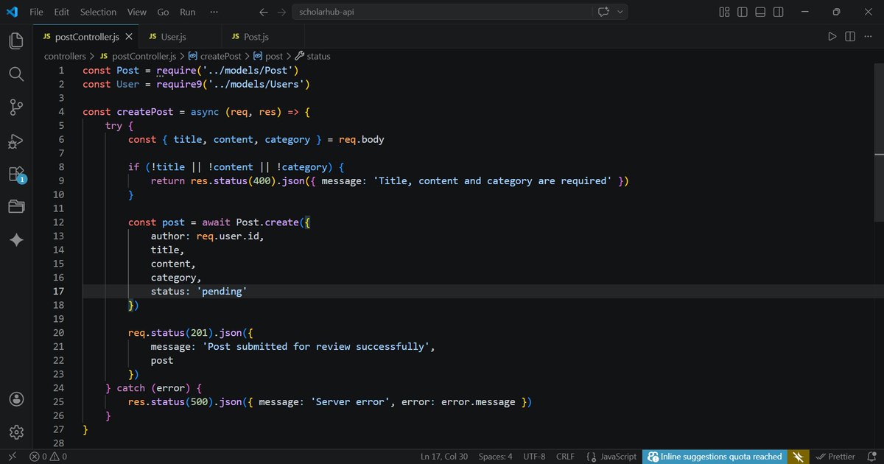The width and height of the screenshot is (884, 464).
Task: Click the UTF-8 encoding selector
Action: click(534, 457)
